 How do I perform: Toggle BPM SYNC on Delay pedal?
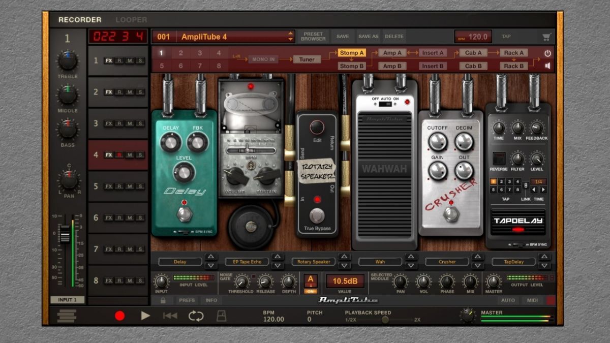185,232
